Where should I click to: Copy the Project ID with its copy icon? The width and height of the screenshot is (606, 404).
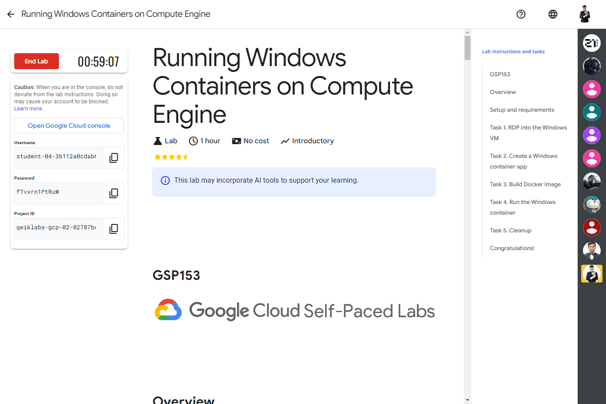pos(114,229)
